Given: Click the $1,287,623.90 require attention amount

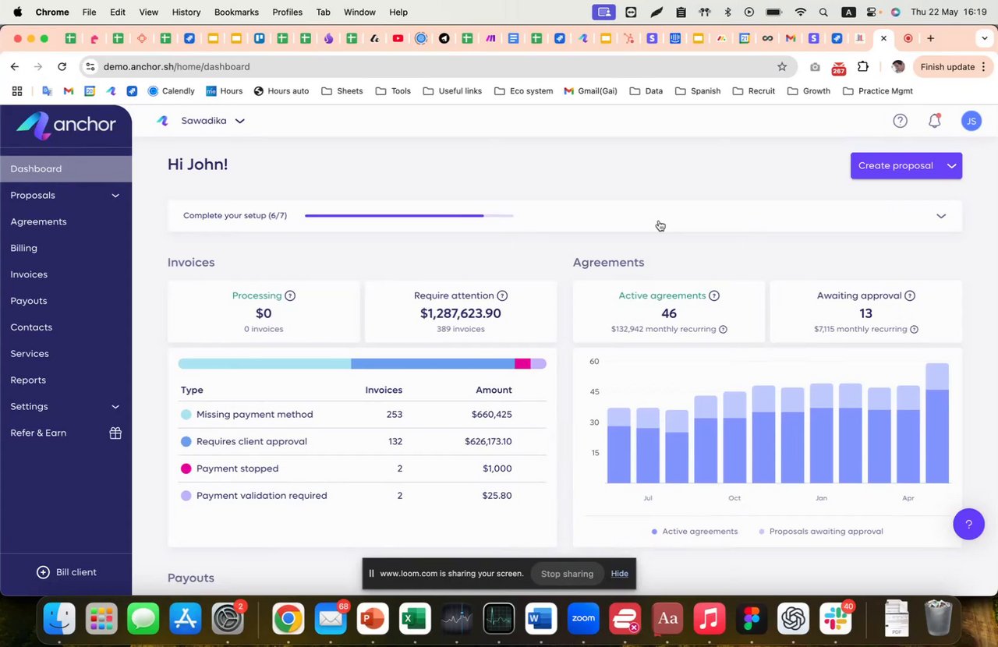Looking at the screenshot, I should point(461,313).
